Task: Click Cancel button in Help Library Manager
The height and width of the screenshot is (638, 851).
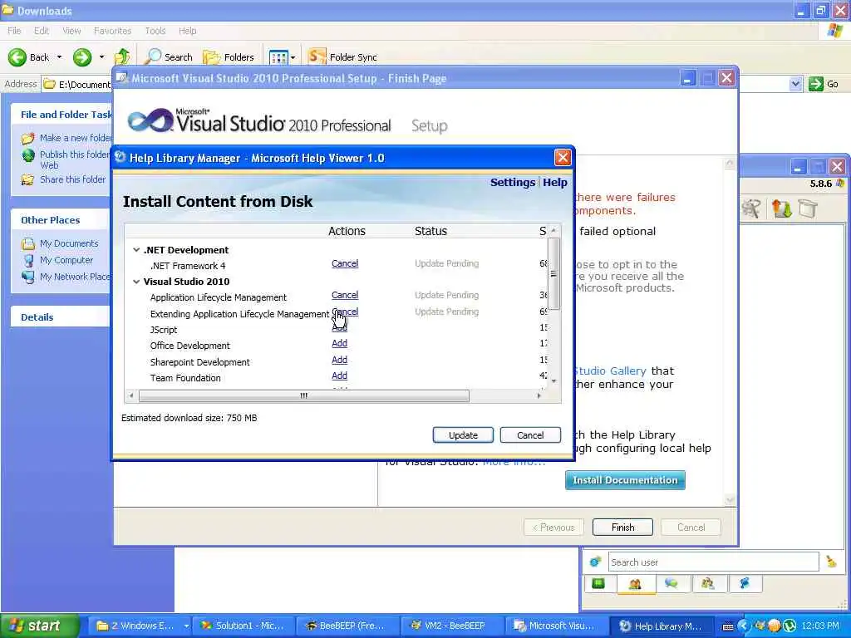Action: click(x=530, y=435)
